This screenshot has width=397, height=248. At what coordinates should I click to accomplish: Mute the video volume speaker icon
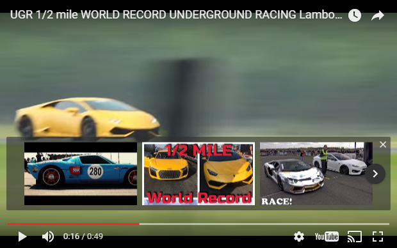pos(48,236)
